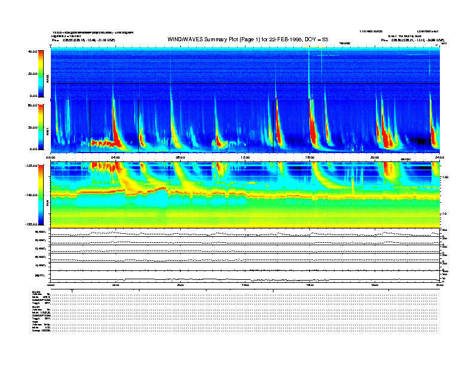This screenshot has width=474, height=366.
Task: Click the -125.00 label on TNR scale
Action: click(31, 166)
